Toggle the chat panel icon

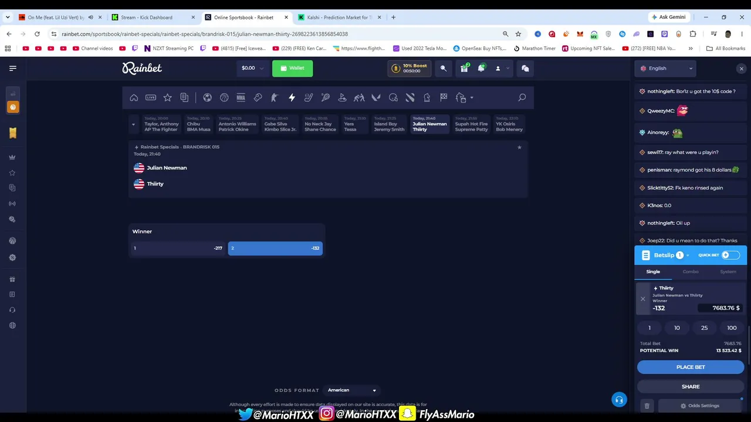tap(525, 69)
